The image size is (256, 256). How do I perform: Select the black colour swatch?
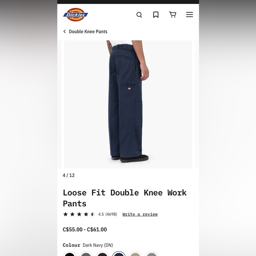pos(70,254)
